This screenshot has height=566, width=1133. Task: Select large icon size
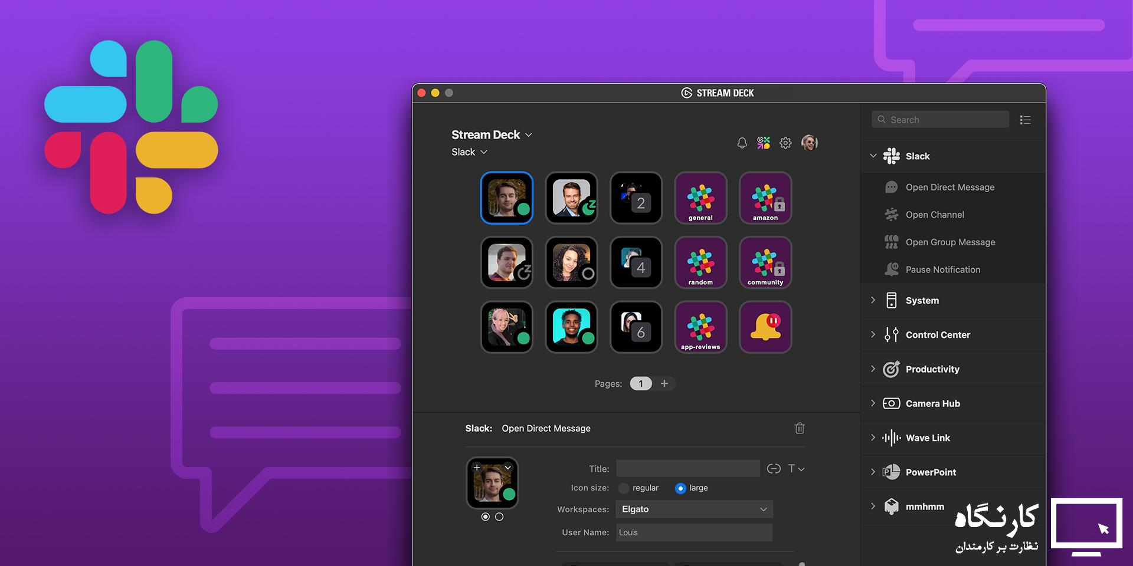pos(680,488)
